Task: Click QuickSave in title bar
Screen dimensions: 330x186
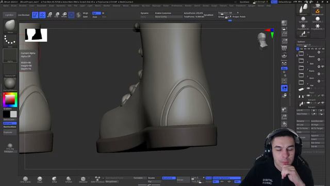Action: [x=244, y=2]
